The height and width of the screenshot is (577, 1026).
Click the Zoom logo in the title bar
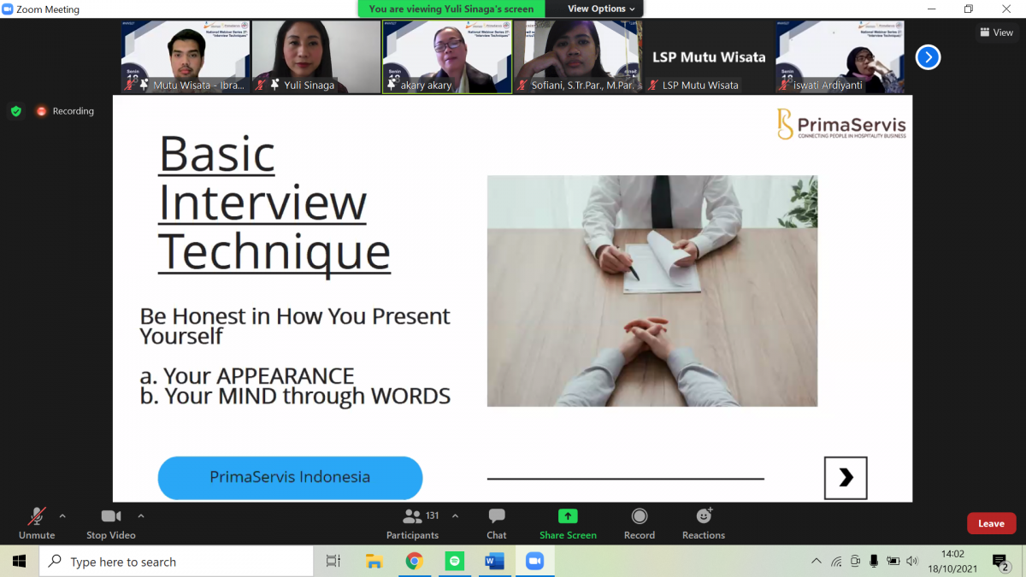(x=8, y=9)
